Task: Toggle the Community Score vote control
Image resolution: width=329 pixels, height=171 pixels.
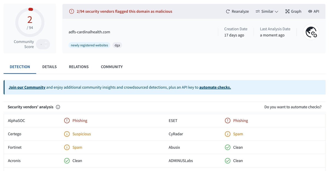Action: pos(43,44)
